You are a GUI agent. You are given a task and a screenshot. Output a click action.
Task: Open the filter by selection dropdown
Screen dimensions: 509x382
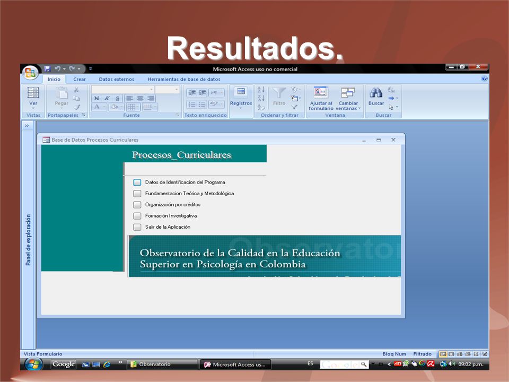click(x=295, y=89)
